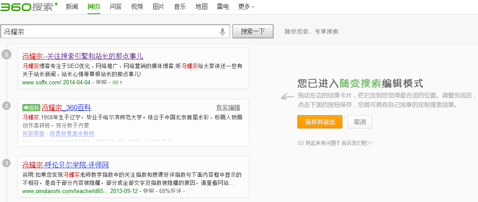Click the 用起来有问题？告诉我们吧>> link
This screenshot has height=202, width=478.
tap(339, 143)
